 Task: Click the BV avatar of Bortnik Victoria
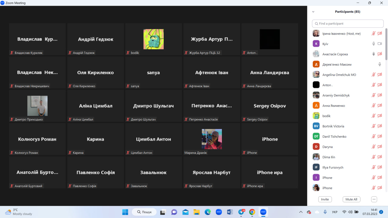[316, 126]
